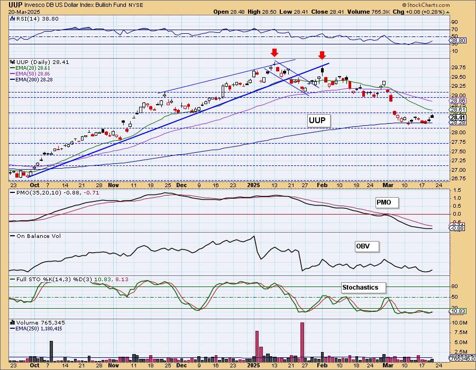Image resolution: width=476 pixels, height=370 pixels.
Task: Click the EMA(250) 1,180,415 volume legend text
Action: click(x=39, y=328)
